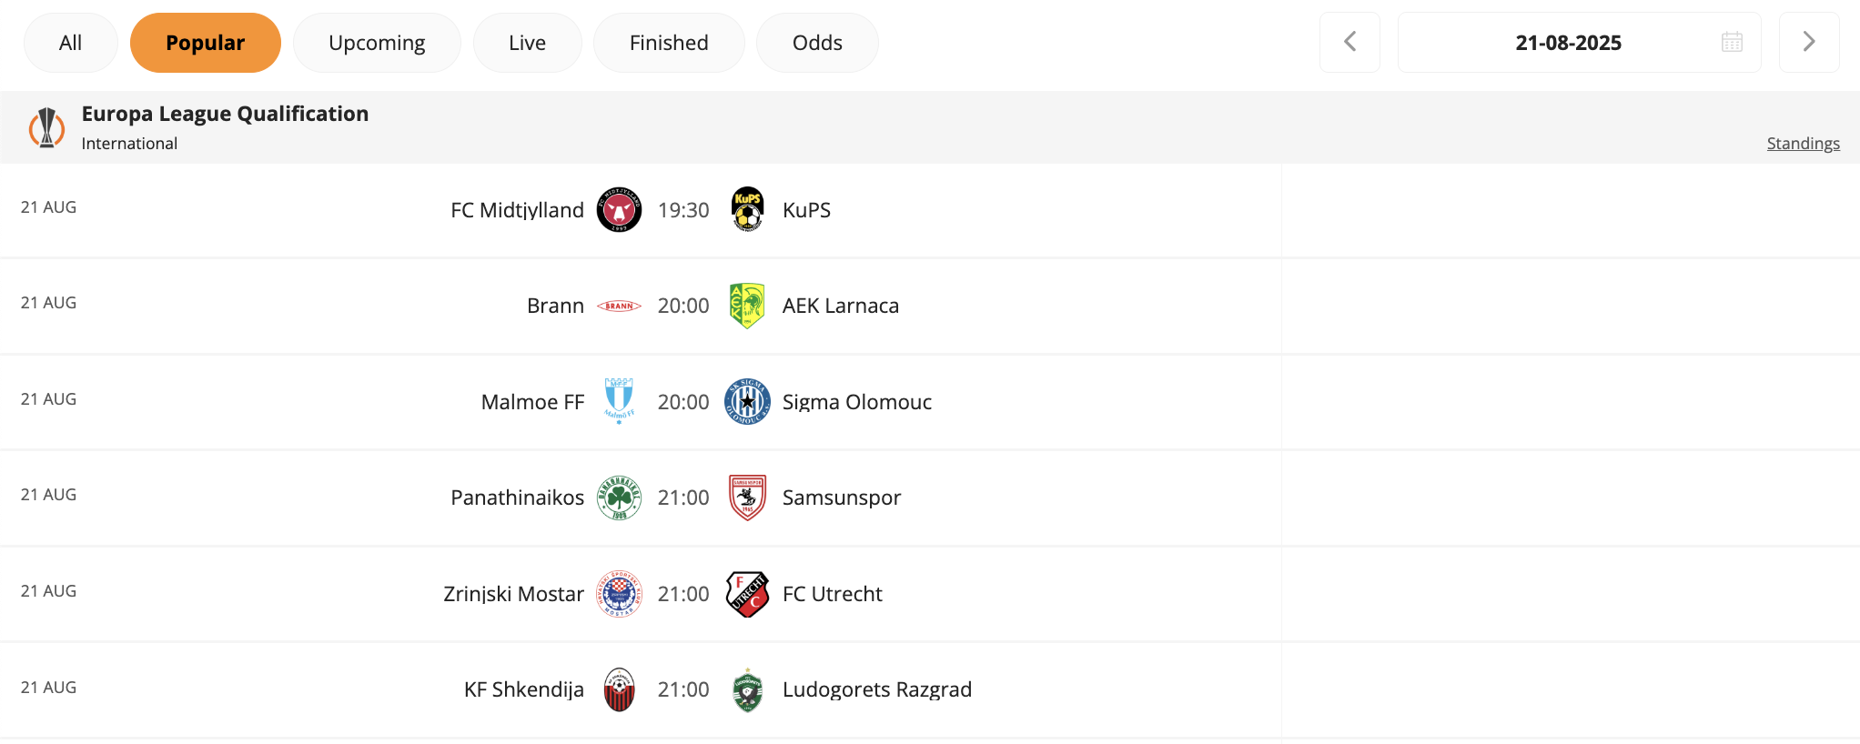Click the Sigma Olomouc logo
The width and height of the screenshot is (1860, 744).
tap(747, 402)
